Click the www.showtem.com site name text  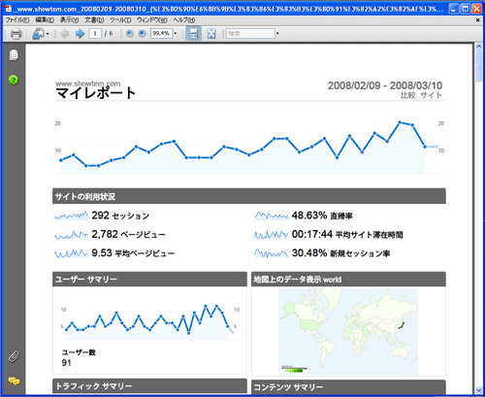(x=88, y=83)
